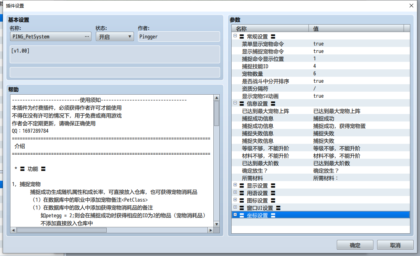Image resolution: width=420 pixels, height=256 pixels.
Task: Select the 等级不够，不能升阶 parameter name
Action: click(x=266, y=148)
